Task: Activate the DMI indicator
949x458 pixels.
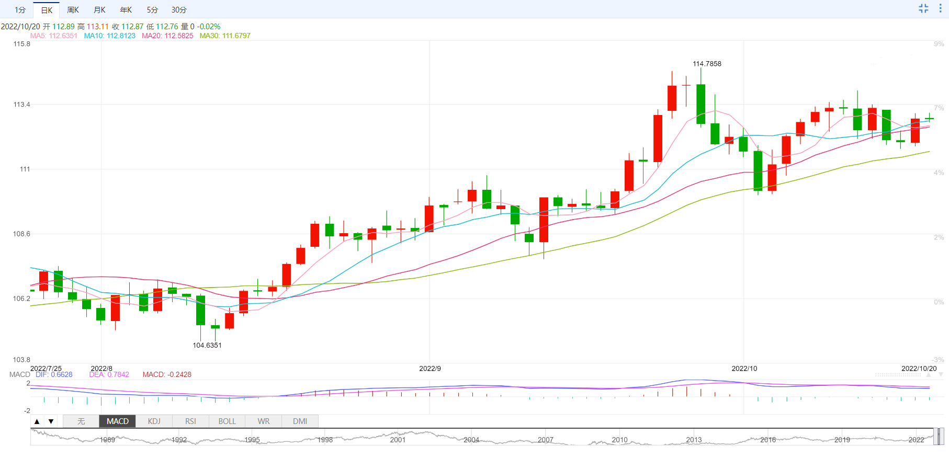Action: [x=300, y=421]
